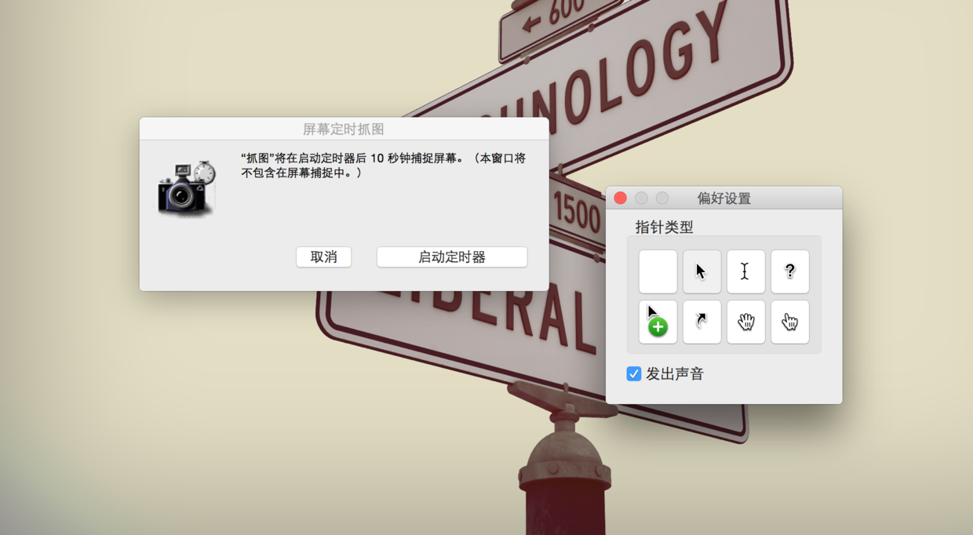Select the open hand pointer type

coord(745,322)
